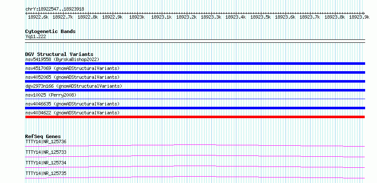Click the nsv10025 (Perry2008) label
This screenshot has height=183, width=377.
tap(51, 95)
